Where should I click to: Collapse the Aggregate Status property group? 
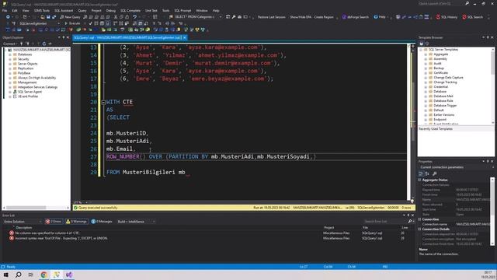coord(420,180)
